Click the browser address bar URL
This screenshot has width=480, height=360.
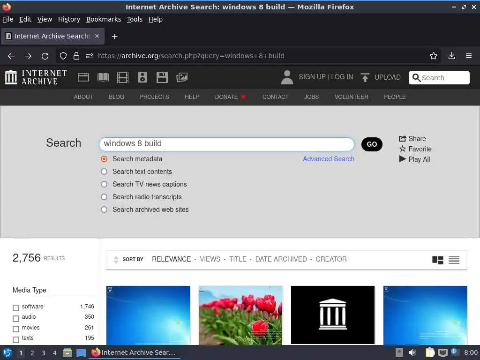click(191, 56)
